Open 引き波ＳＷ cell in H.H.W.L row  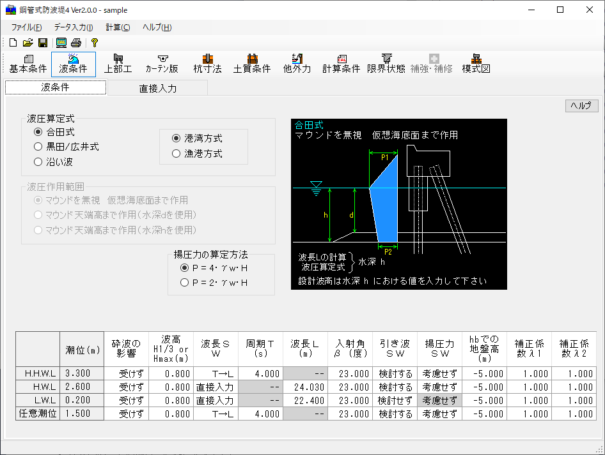pos(395,373)
